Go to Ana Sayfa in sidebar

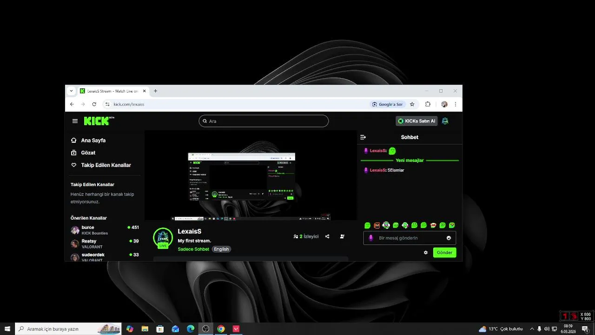pyautogui.click(x=88, y=140)
